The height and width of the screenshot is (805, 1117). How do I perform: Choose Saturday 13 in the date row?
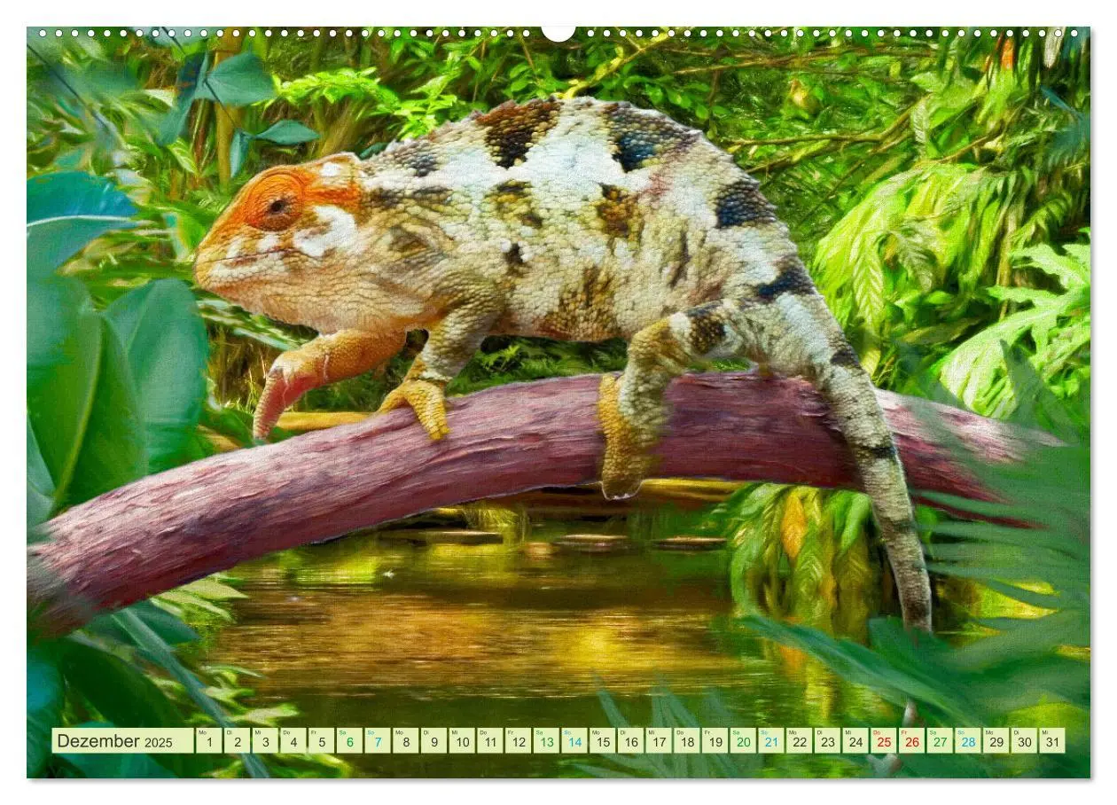tap(546, 741)
